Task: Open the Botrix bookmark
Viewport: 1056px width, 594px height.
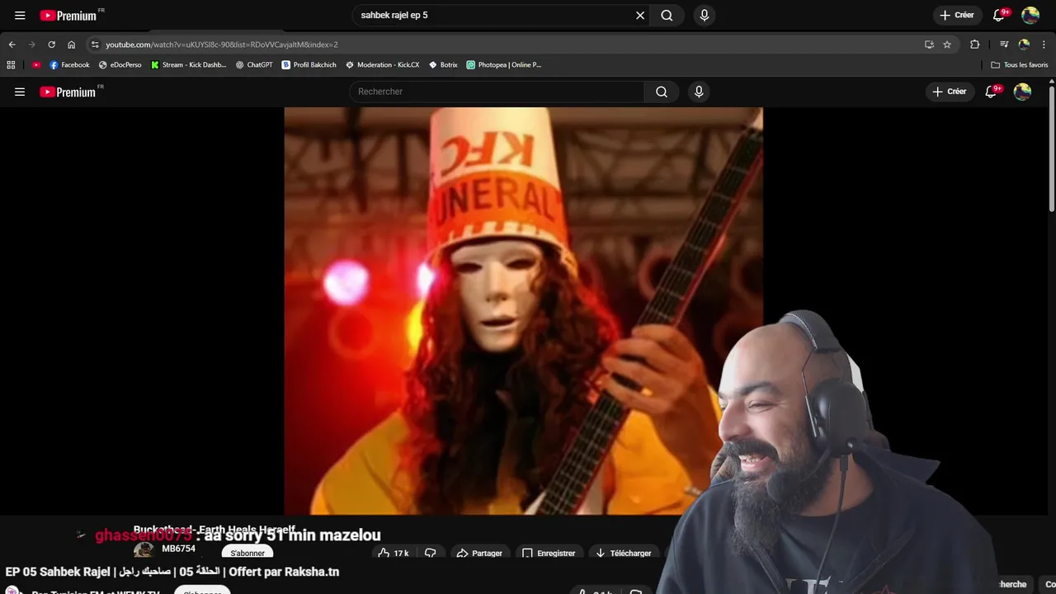Action: click(x=443, y=64)
